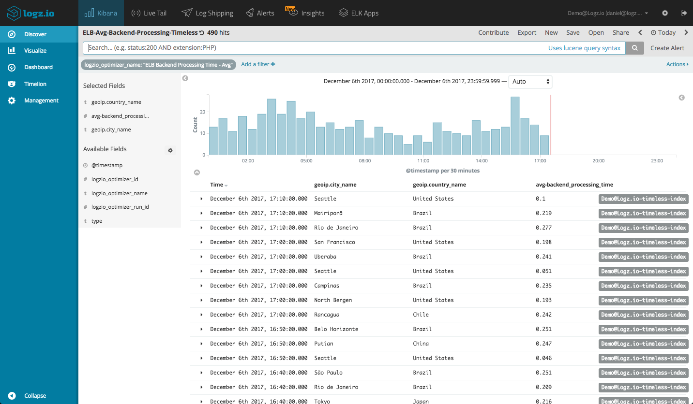Click Create Alert button
This screenshot has height=404, width=693.
667,48
